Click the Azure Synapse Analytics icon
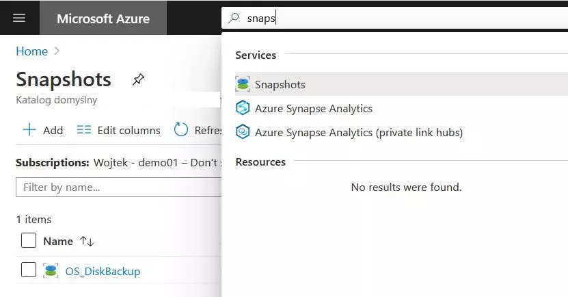568x297 pixels. coord(243,108)
